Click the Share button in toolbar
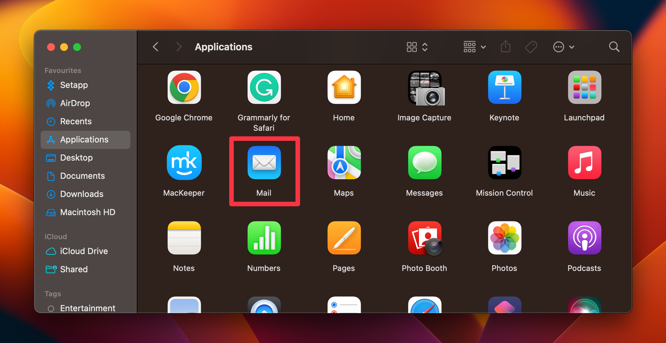 pyautogui.click(x=505, y=47)
